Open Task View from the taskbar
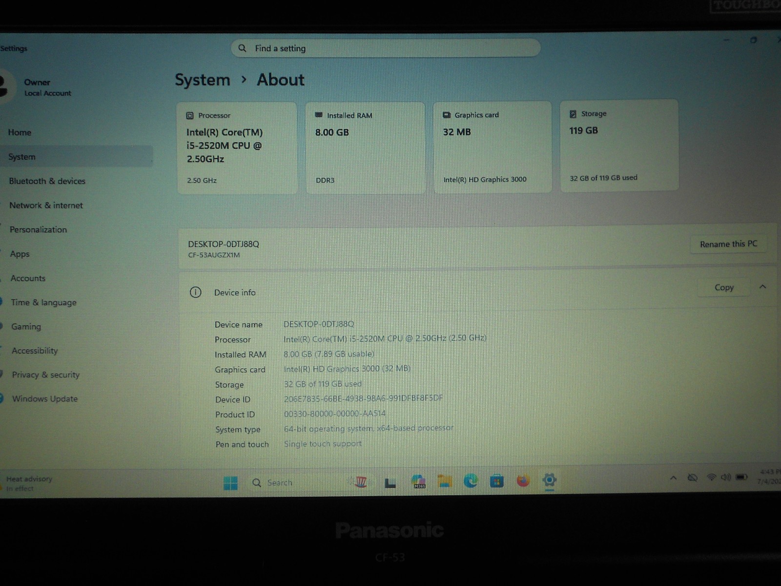The image size is (781, 586). pos(390,483)
